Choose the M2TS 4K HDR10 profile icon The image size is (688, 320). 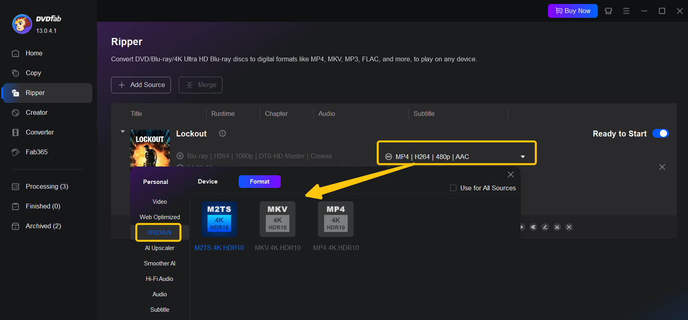(x=219, y=219)
